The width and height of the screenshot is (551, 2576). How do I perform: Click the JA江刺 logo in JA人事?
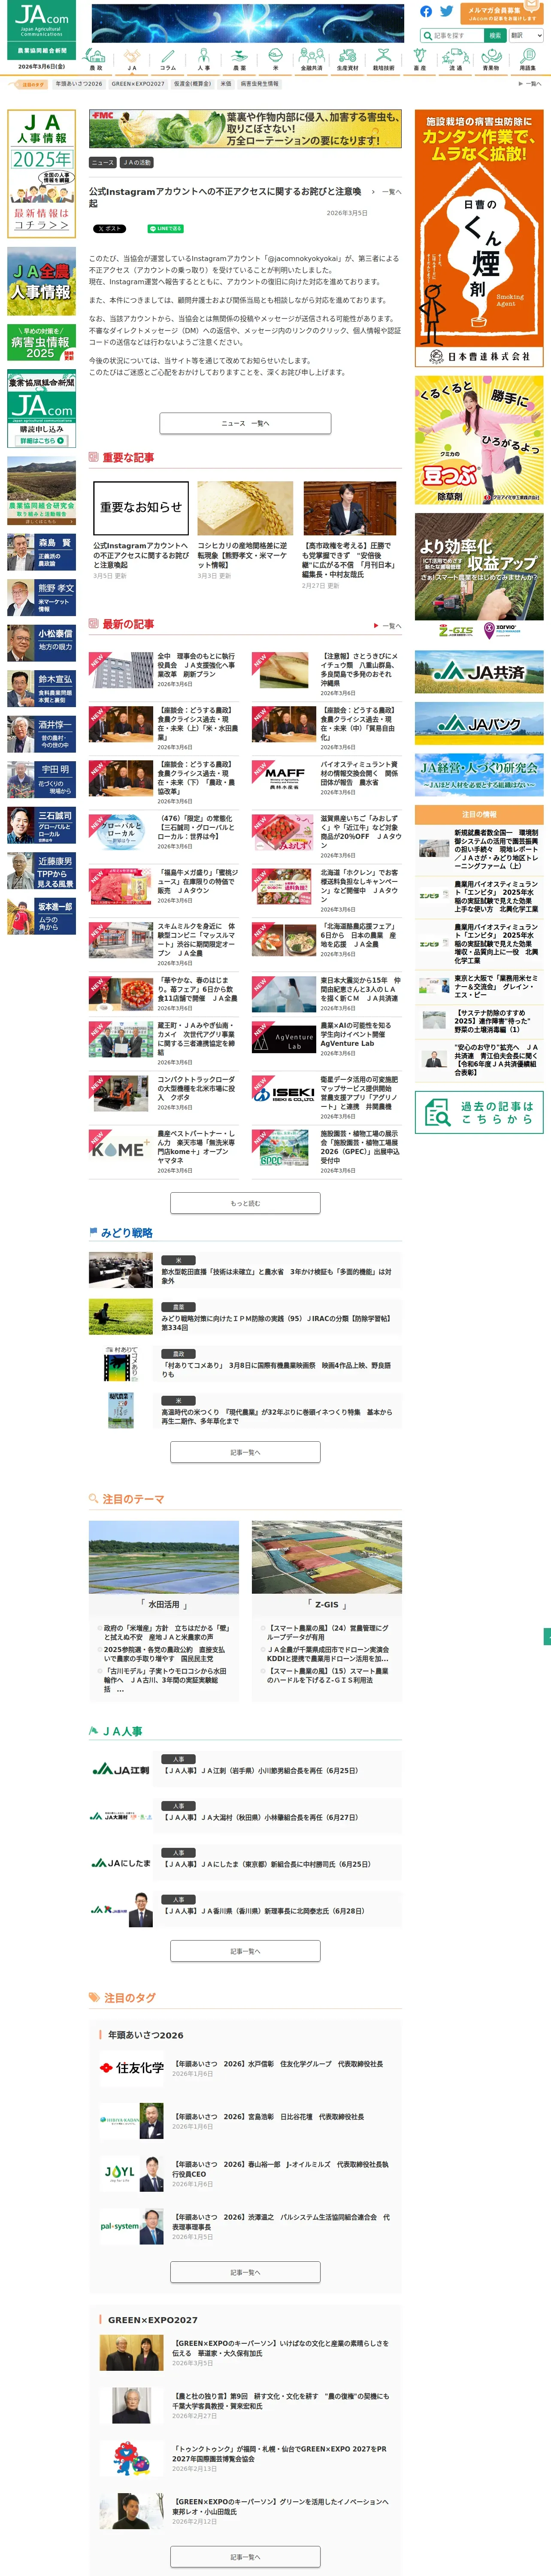click(x=121, y=1769)
